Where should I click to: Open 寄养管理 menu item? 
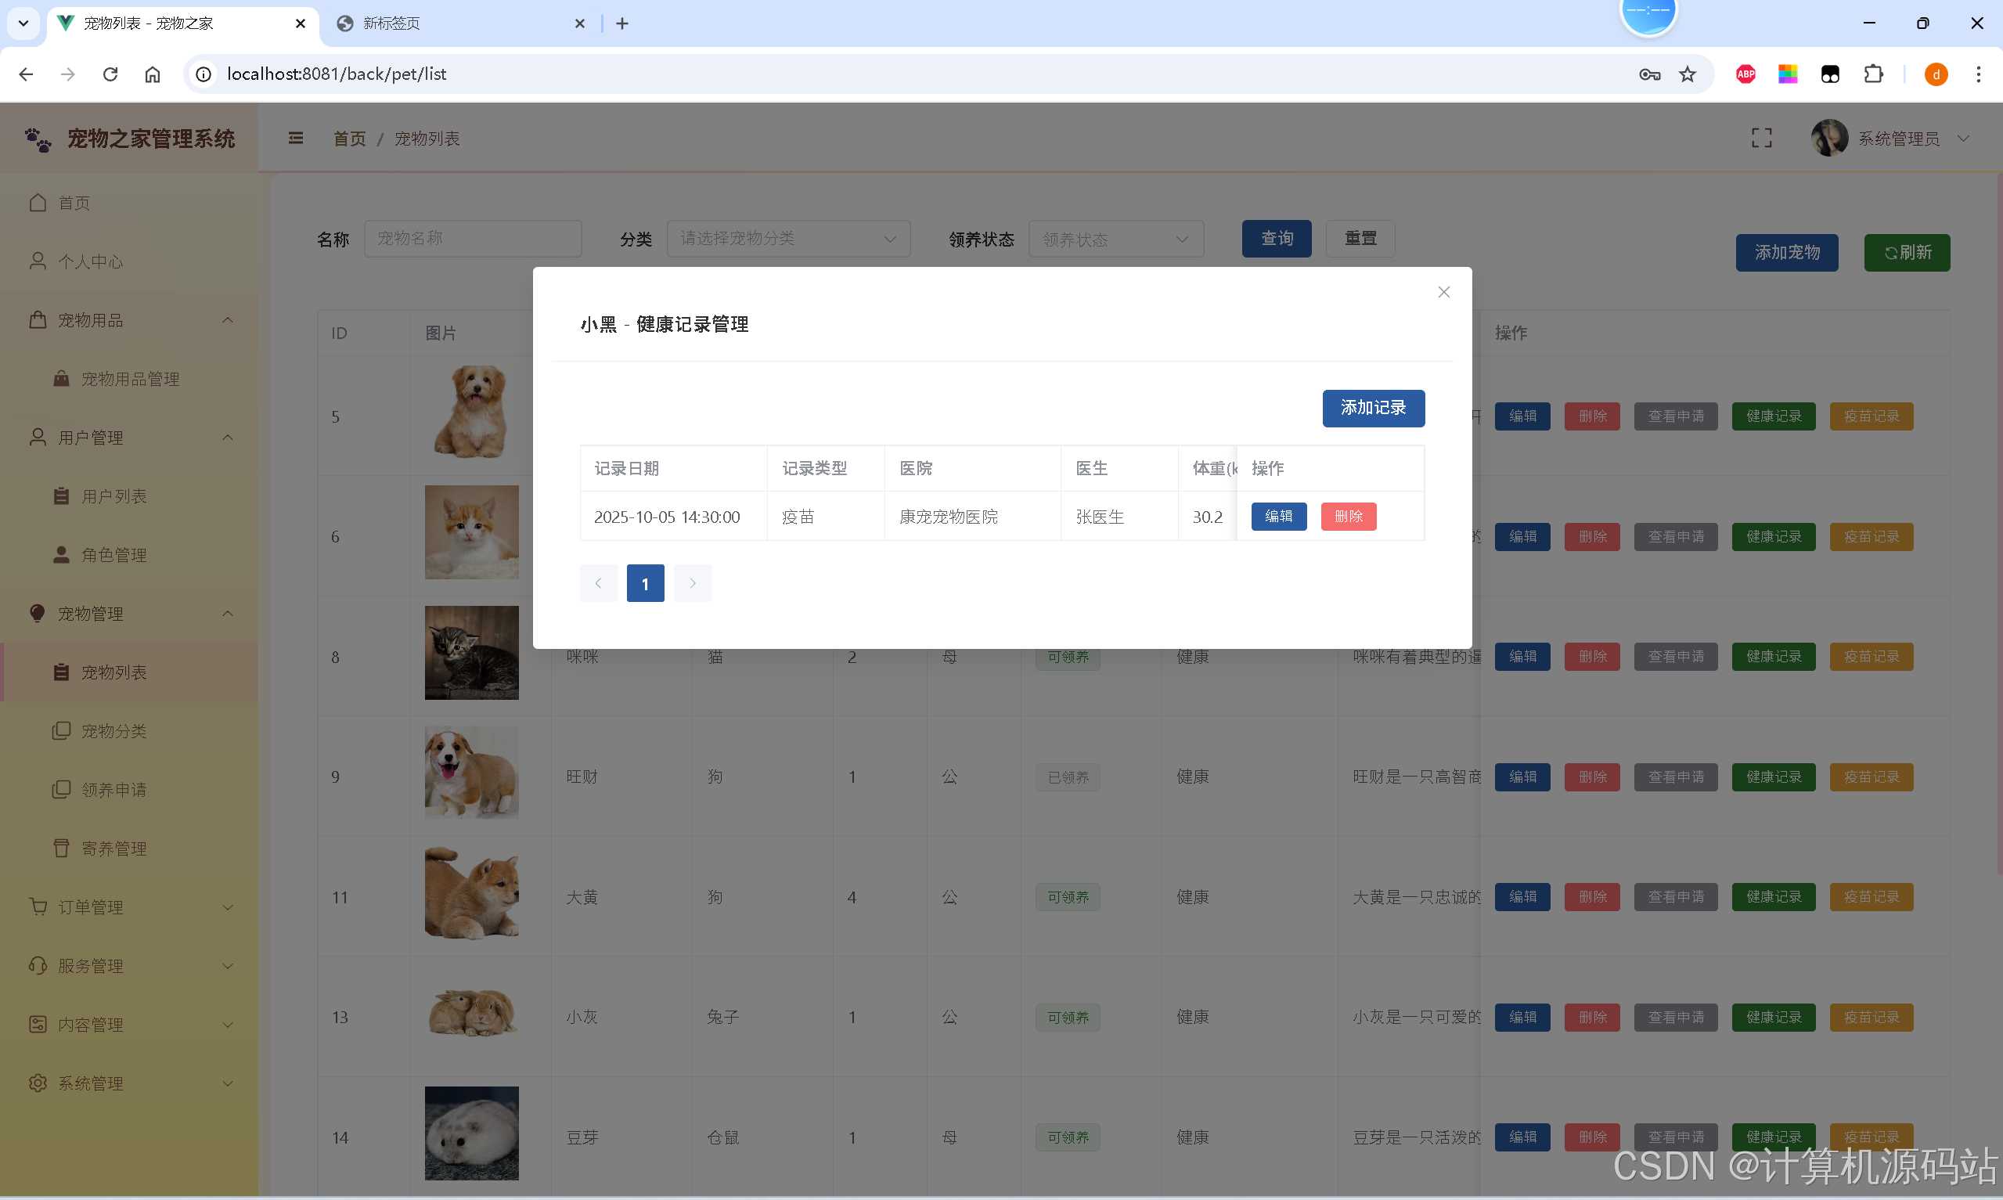(129, 849)
